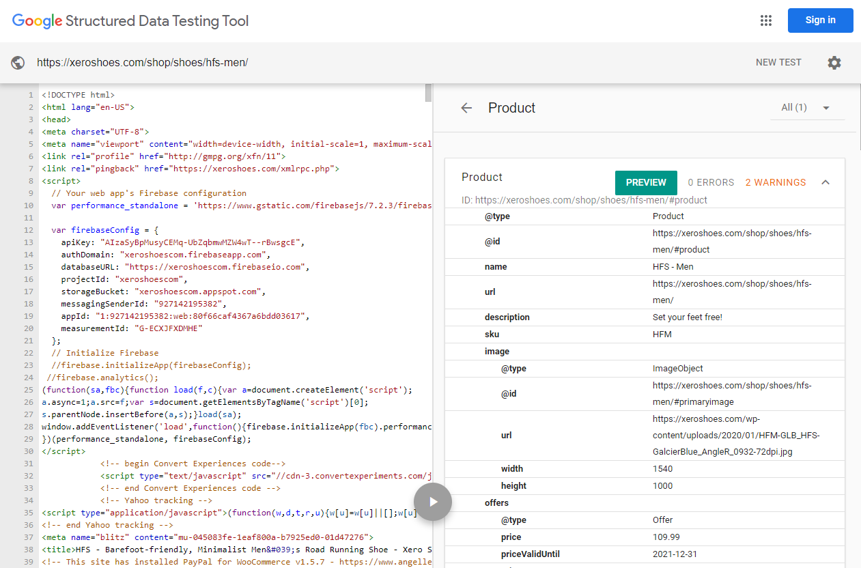
Task: Click the image url value ending in 72dpi.jpg
Action: click(x=736, y=436)
